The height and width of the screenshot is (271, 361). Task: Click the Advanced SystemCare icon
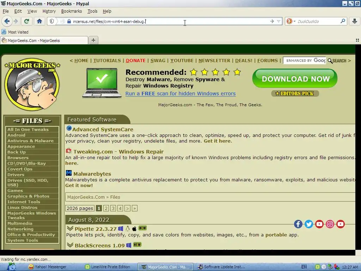[69, 128]
